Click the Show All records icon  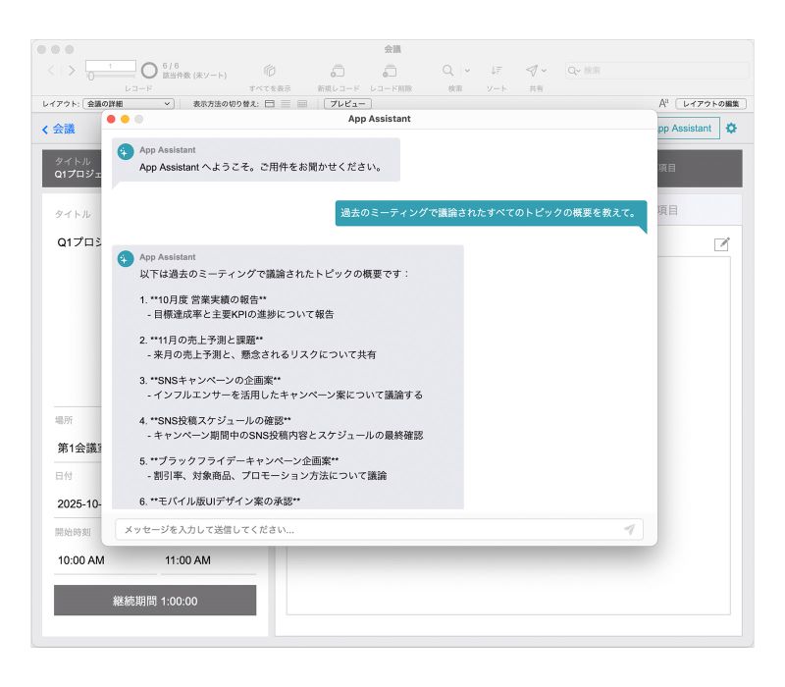coord(270,71)
